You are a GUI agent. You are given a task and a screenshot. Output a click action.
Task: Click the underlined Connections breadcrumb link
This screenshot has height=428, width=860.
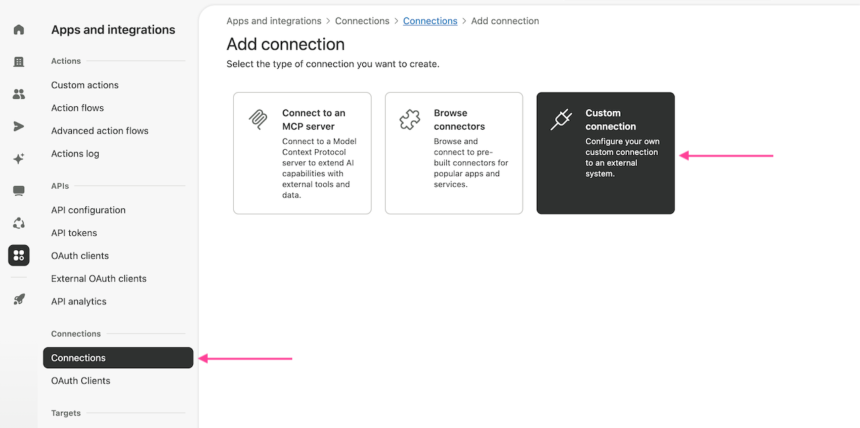click(x=430, y=21)
